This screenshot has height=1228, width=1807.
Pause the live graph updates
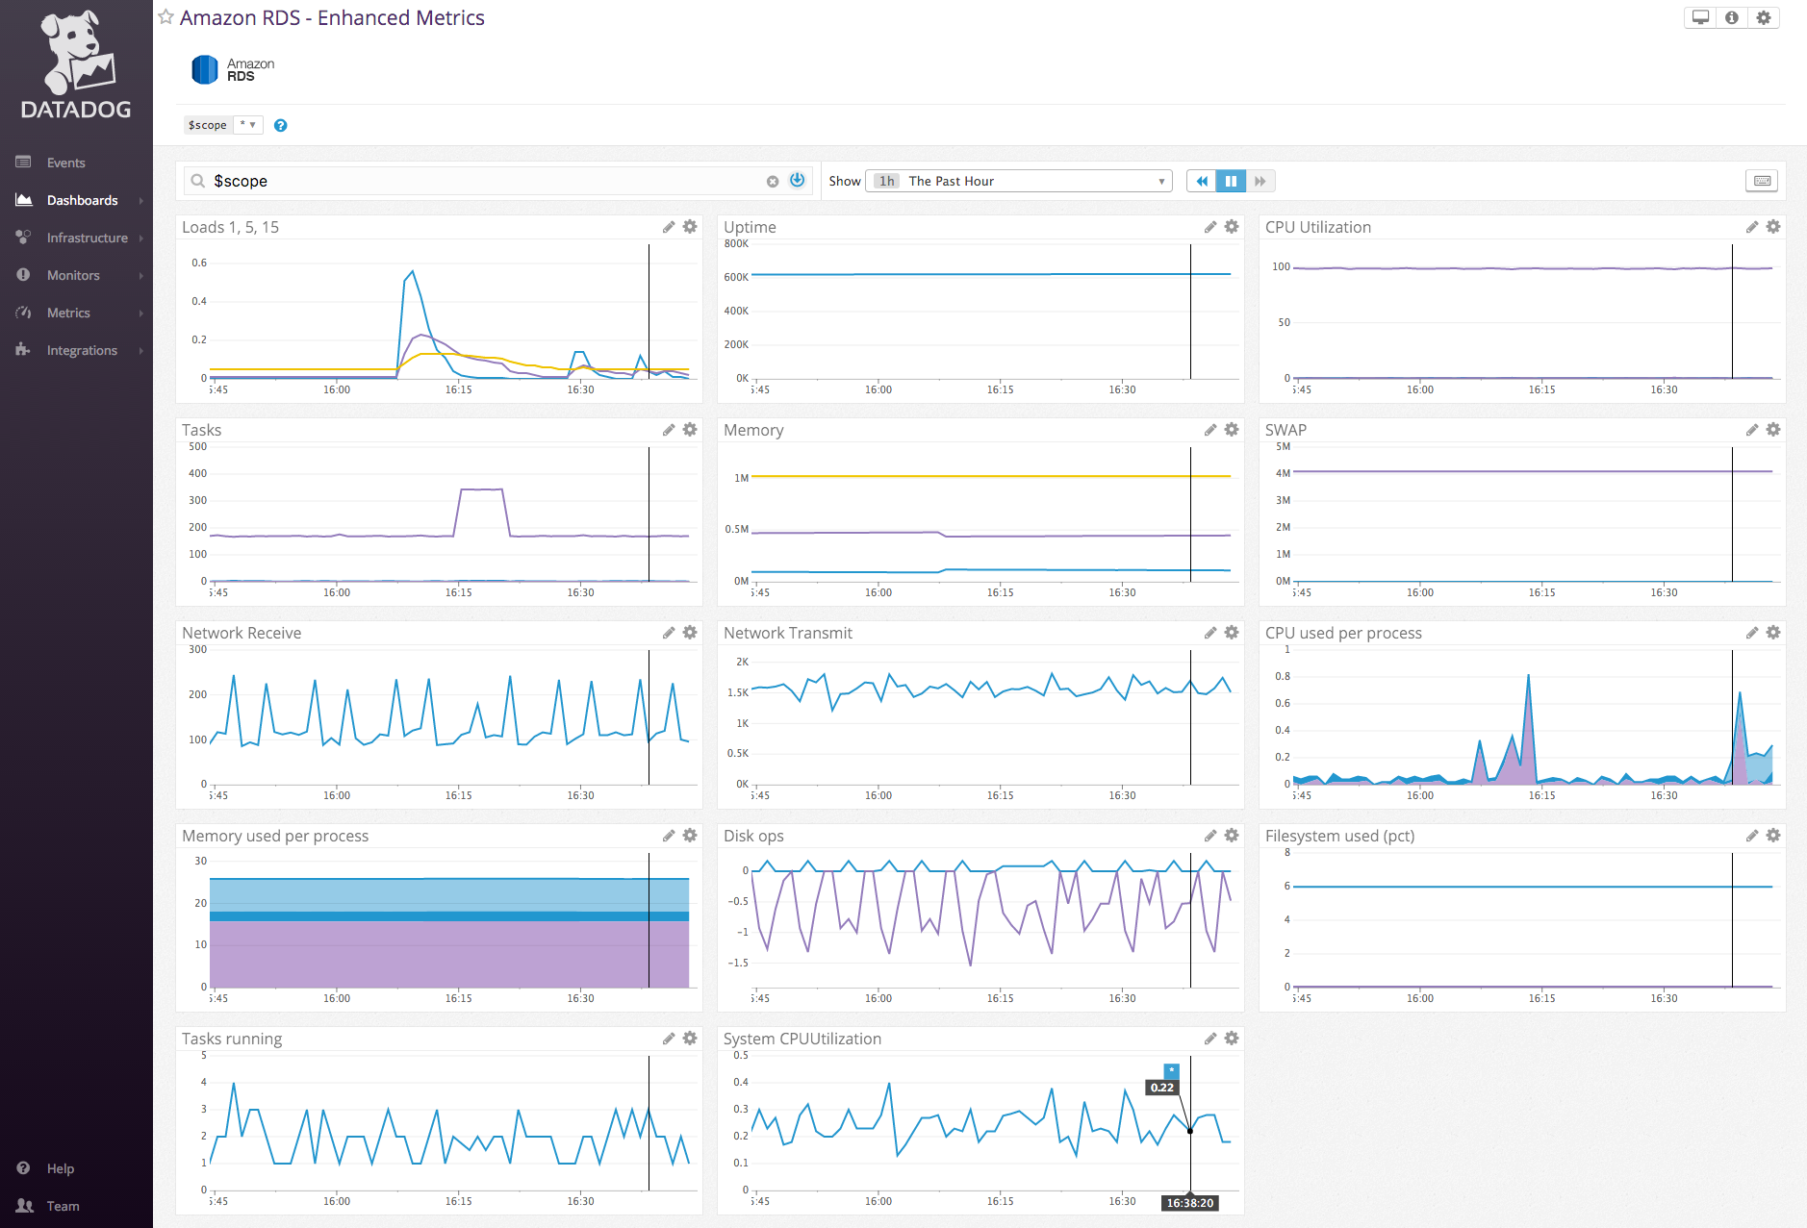1232,181
